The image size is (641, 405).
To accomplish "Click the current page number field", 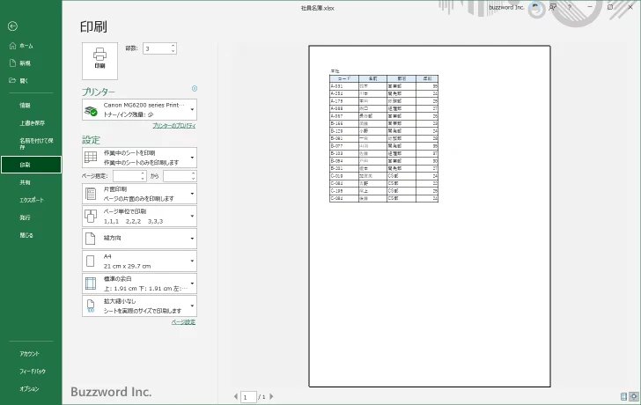I will pos(248,396).
